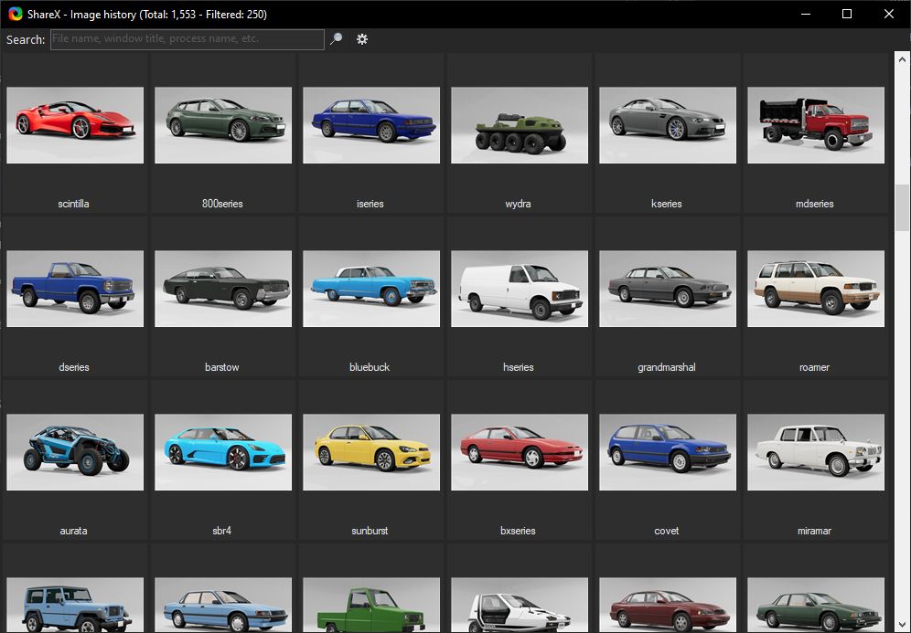The image size is (911, 633).
Task: Click the 'hseries' file name label
Action: point(519,367)
